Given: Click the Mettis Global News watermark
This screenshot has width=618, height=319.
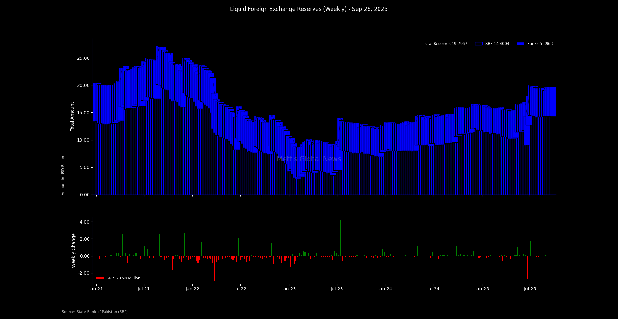Looking at the screenshot, I should [x=309, y=159].
